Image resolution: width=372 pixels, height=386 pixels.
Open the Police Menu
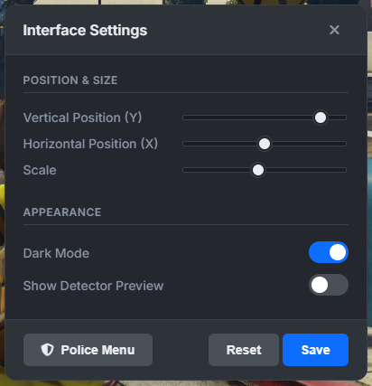pyautogui.click(x=88, y=350)
